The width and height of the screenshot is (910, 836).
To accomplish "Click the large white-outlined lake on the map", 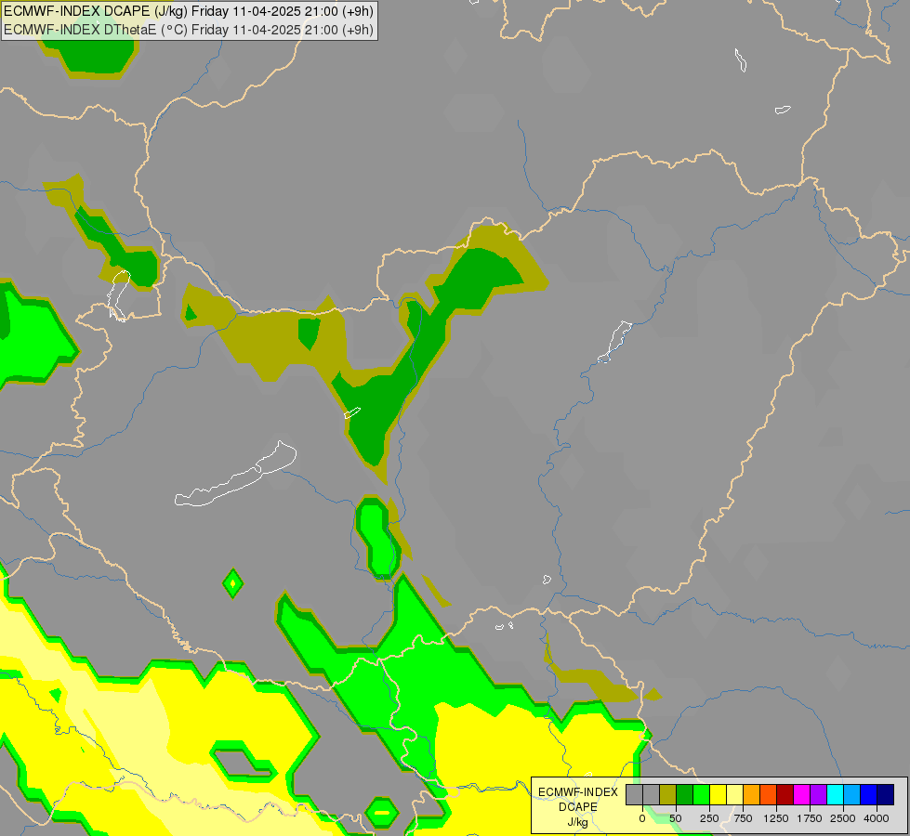I will click(x=235, y=474).
